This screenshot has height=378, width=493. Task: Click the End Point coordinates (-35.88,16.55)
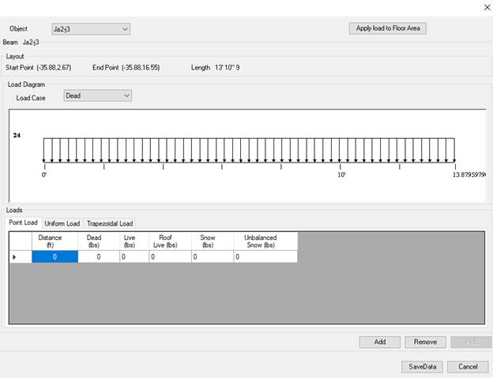click(141, 68)
